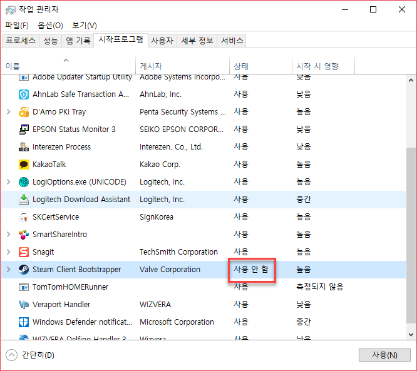
Task: Collapse to simple view with 간단히(D)
Action: 30,355
